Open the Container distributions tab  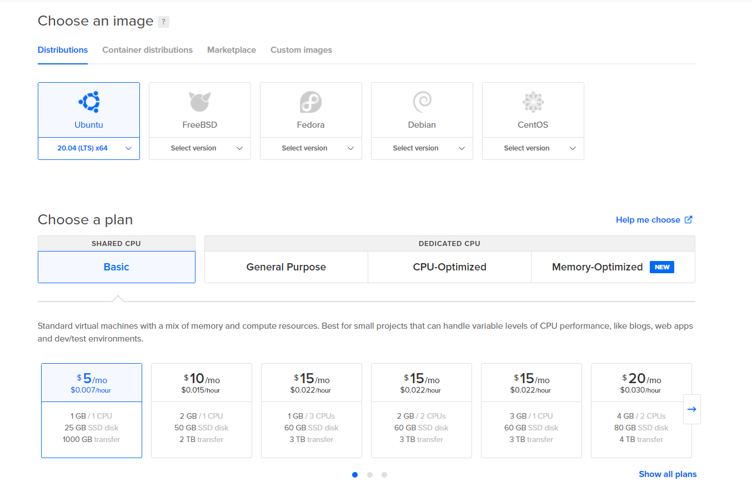[147, 50]
